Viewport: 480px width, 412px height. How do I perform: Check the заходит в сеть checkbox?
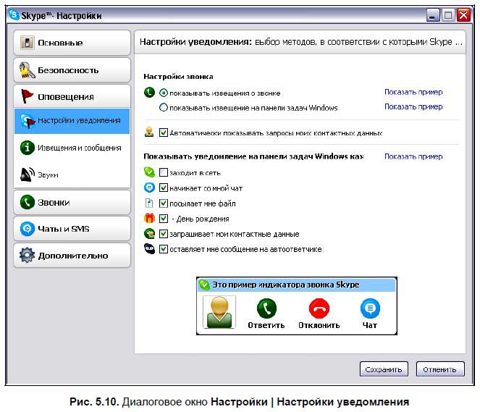164,172
